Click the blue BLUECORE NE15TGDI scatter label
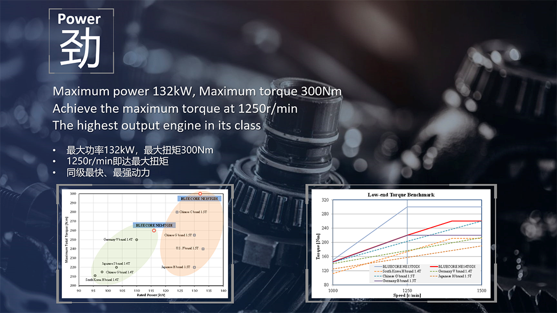This screenshot has width=557, height=313. [200, 199]
